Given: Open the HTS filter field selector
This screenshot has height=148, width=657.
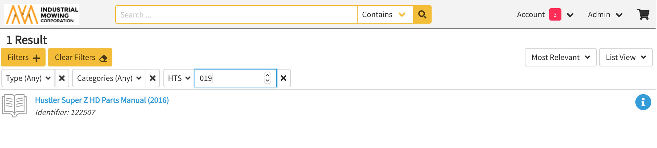Looking at the screenshot, I should tap(179, 78).
